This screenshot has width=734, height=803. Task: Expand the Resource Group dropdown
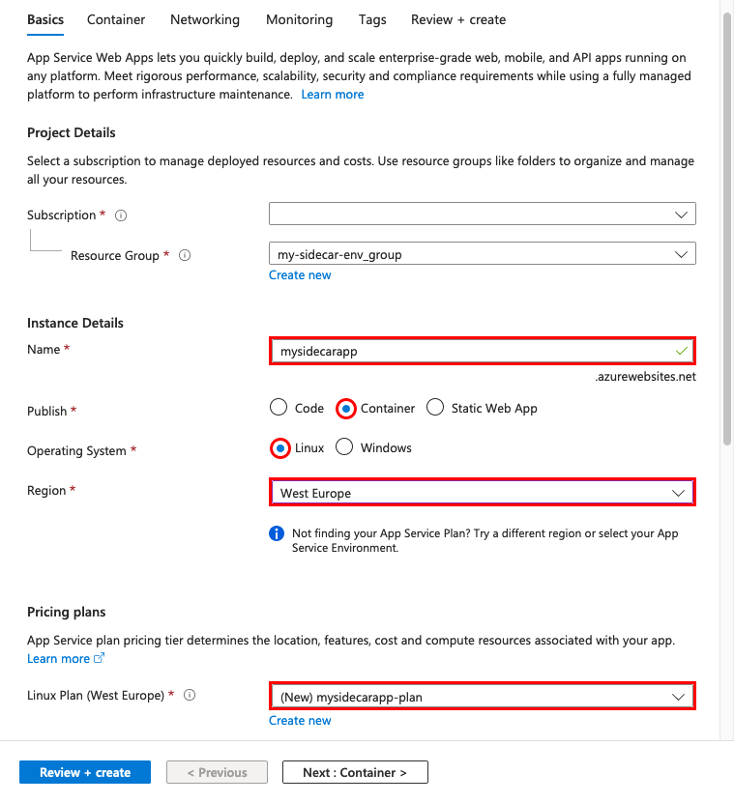pyautogui.click(x=483, y=253)
